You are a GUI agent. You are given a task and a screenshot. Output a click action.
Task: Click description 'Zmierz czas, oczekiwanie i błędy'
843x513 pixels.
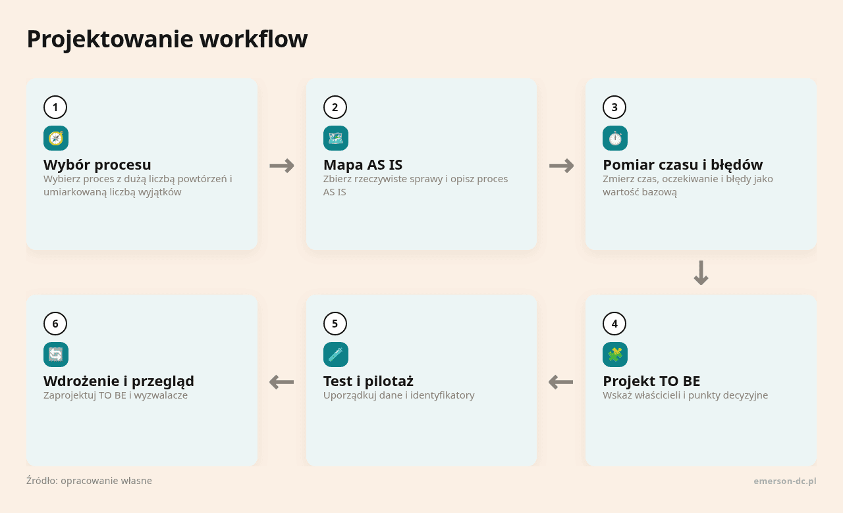[x=688, y=185]
